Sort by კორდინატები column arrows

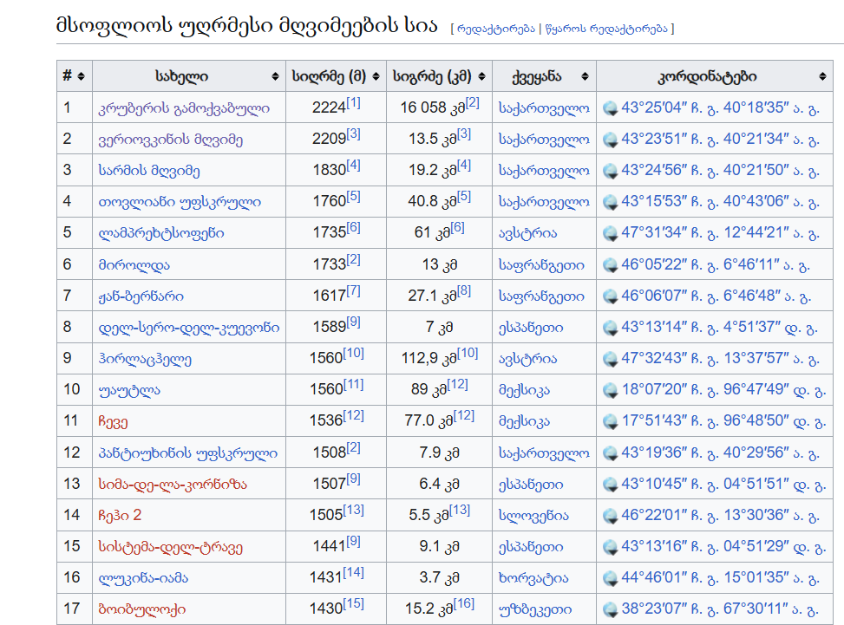click(x=822, y=77)
